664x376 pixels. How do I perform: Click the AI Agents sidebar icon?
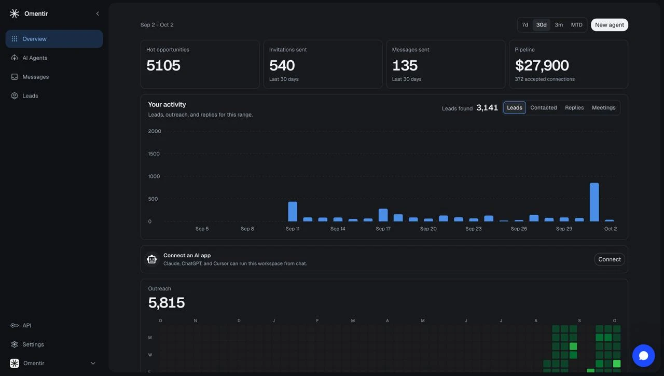point(15,58)
